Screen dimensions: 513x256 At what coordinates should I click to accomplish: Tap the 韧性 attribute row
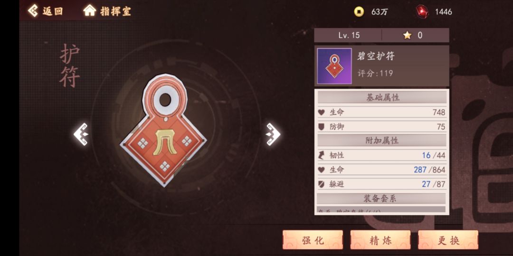click(x=382, y=155)
